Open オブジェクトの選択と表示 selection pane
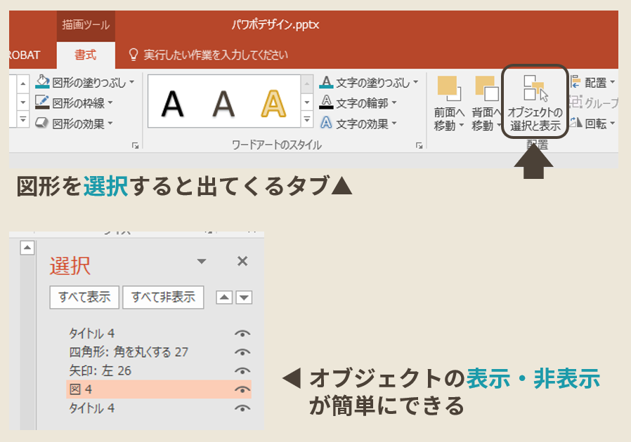This screenshot has height=442, width=631. 535,102
